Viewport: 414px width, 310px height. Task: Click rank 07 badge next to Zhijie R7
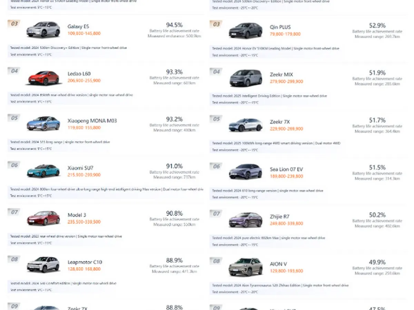216,214
